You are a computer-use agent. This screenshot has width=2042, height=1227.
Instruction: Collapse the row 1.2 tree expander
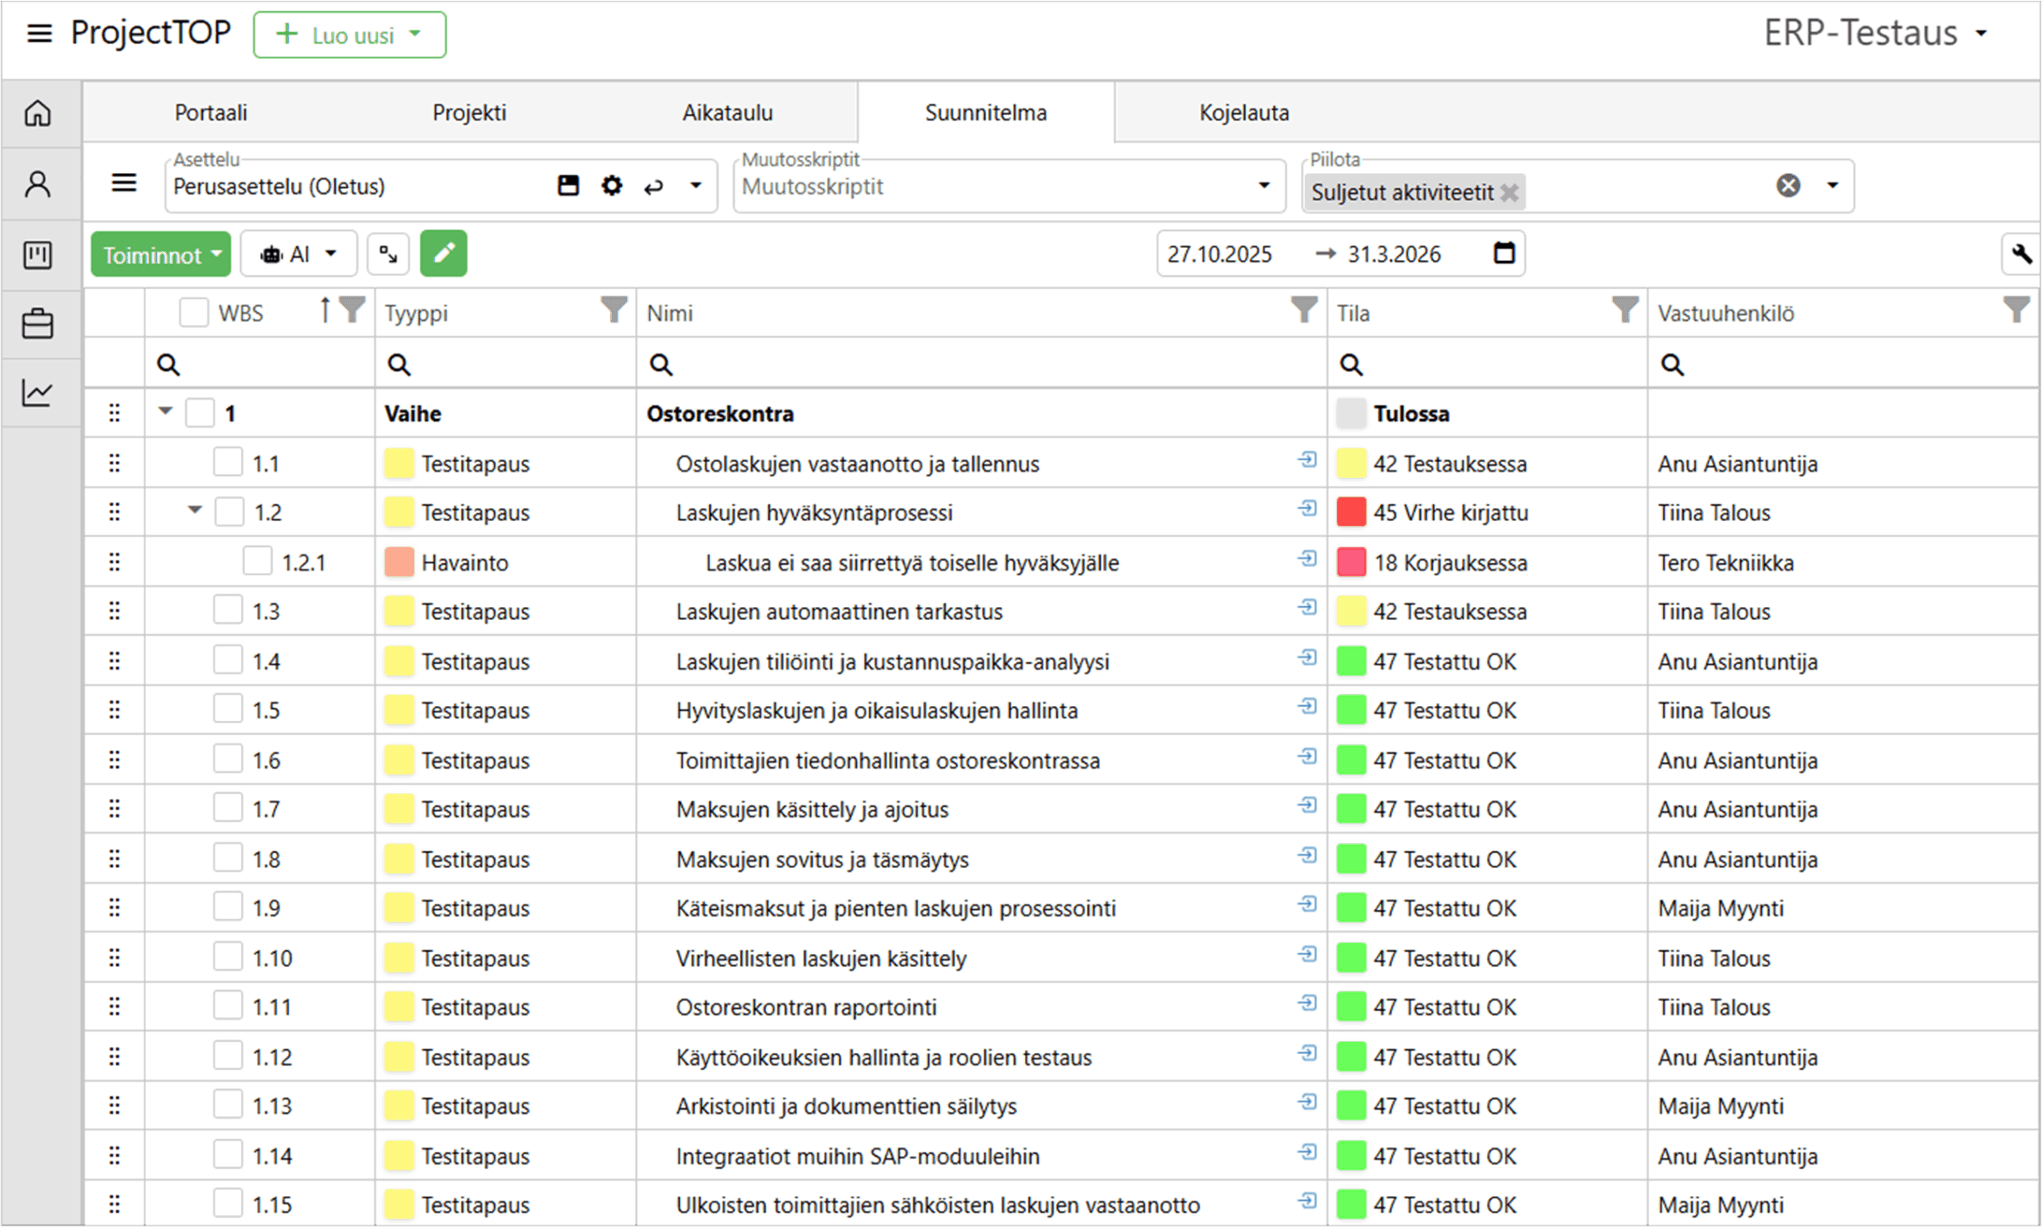(x=195, y=510)
